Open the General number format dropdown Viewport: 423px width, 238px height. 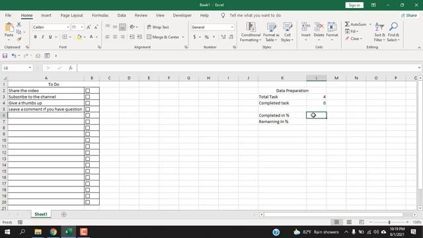[232, 27]
